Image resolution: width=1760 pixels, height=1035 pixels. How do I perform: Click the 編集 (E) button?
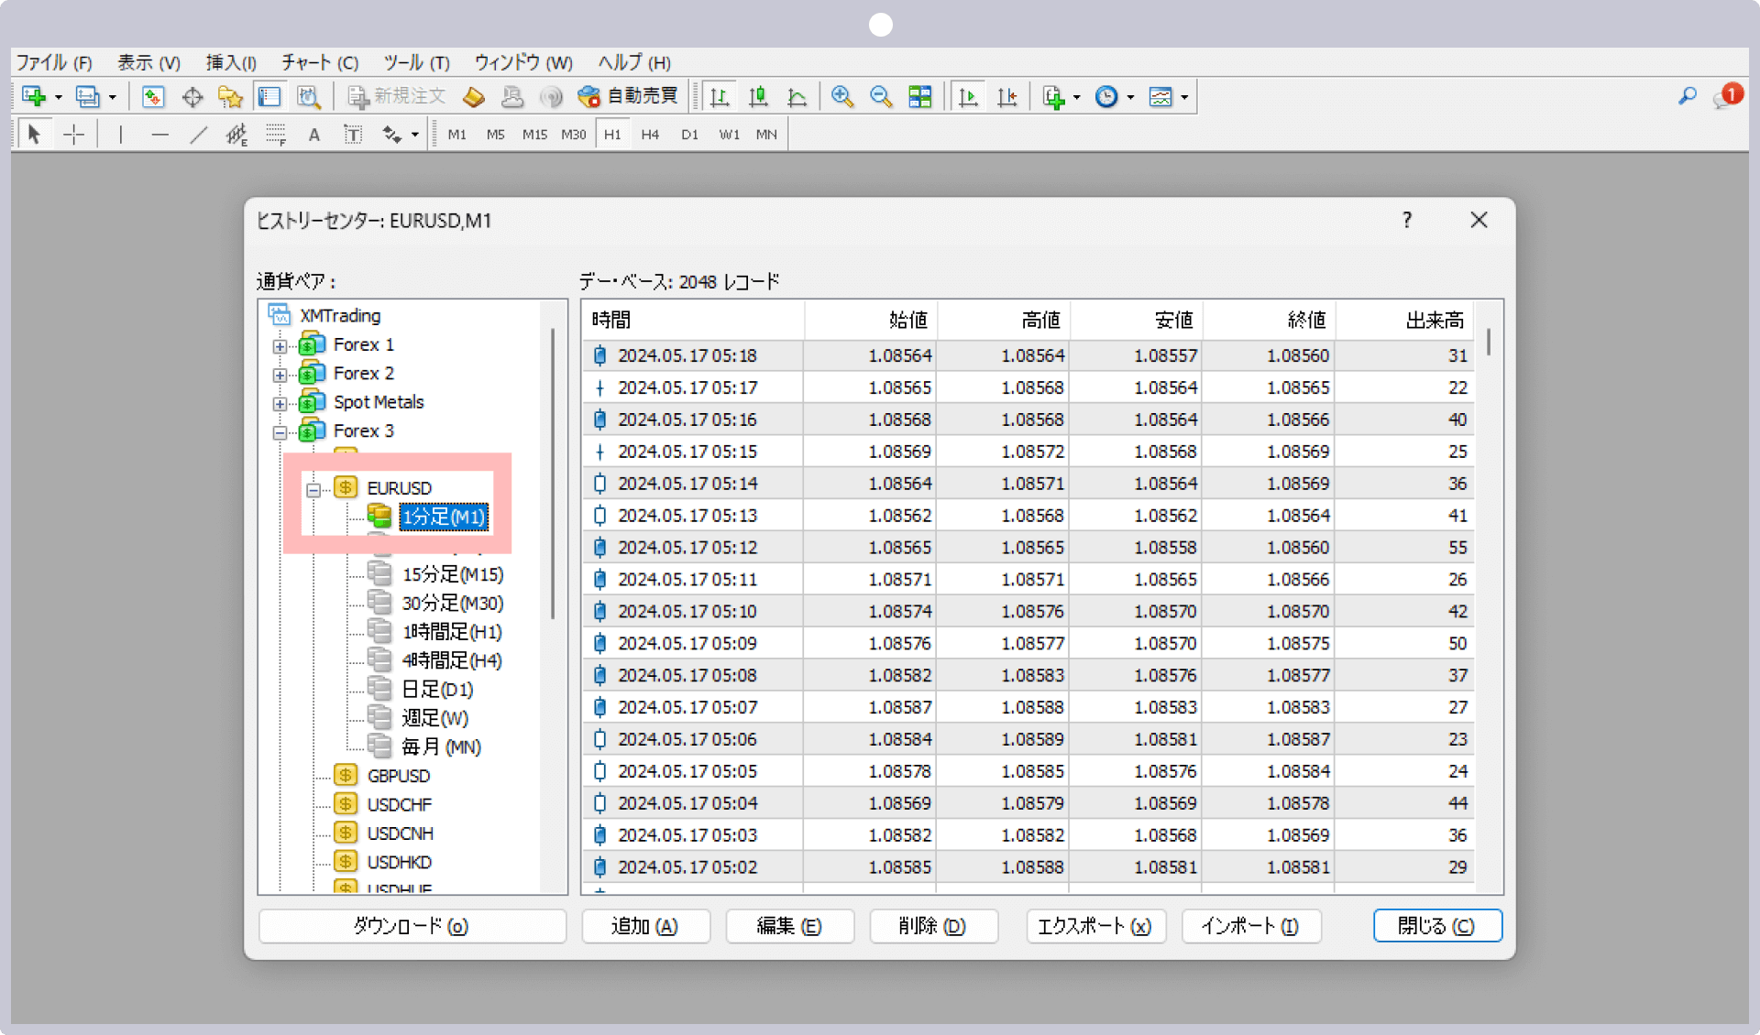point(789,926)
